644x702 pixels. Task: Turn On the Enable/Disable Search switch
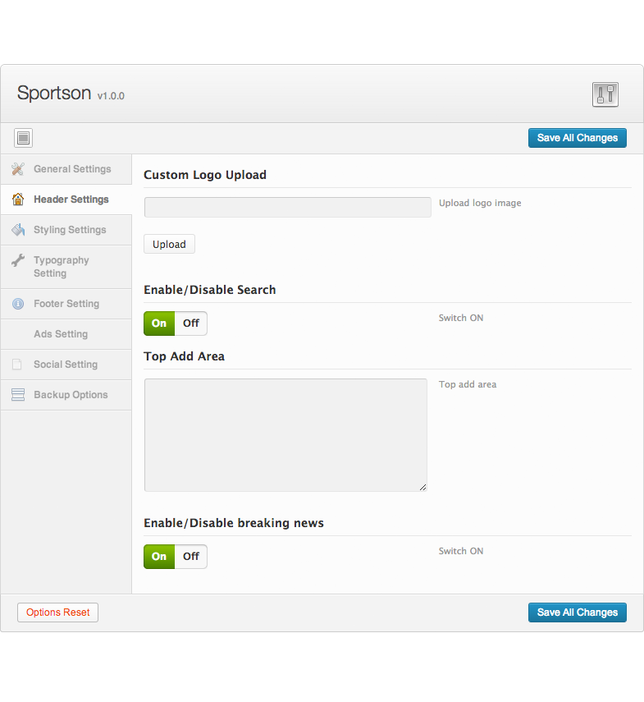159,323
